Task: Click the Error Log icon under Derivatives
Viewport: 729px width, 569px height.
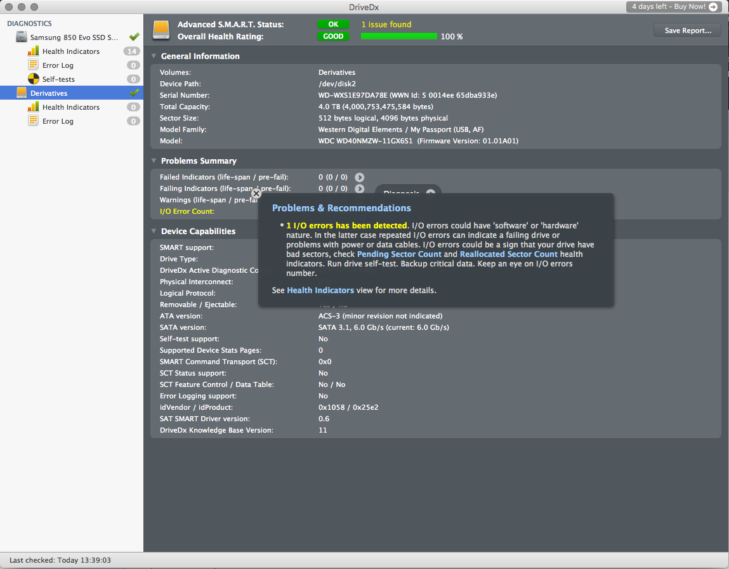Action: point(33,121)
